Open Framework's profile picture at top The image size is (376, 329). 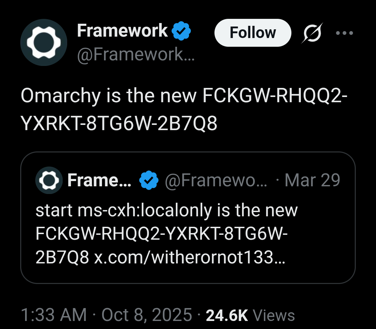tap(44, 42)
